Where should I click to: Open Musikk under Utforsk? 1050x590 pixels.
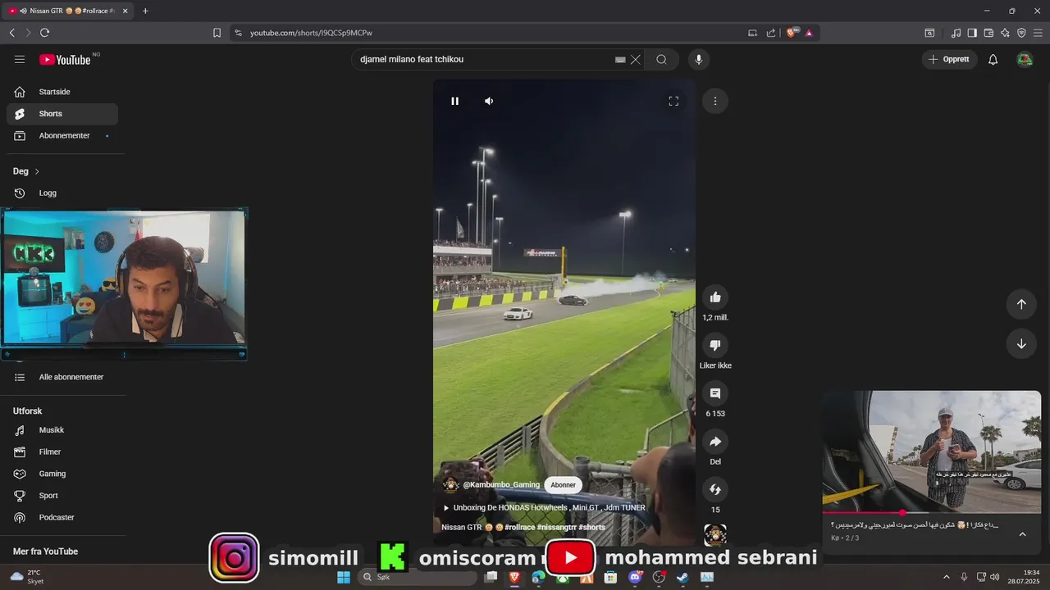[x=62, y=430]
